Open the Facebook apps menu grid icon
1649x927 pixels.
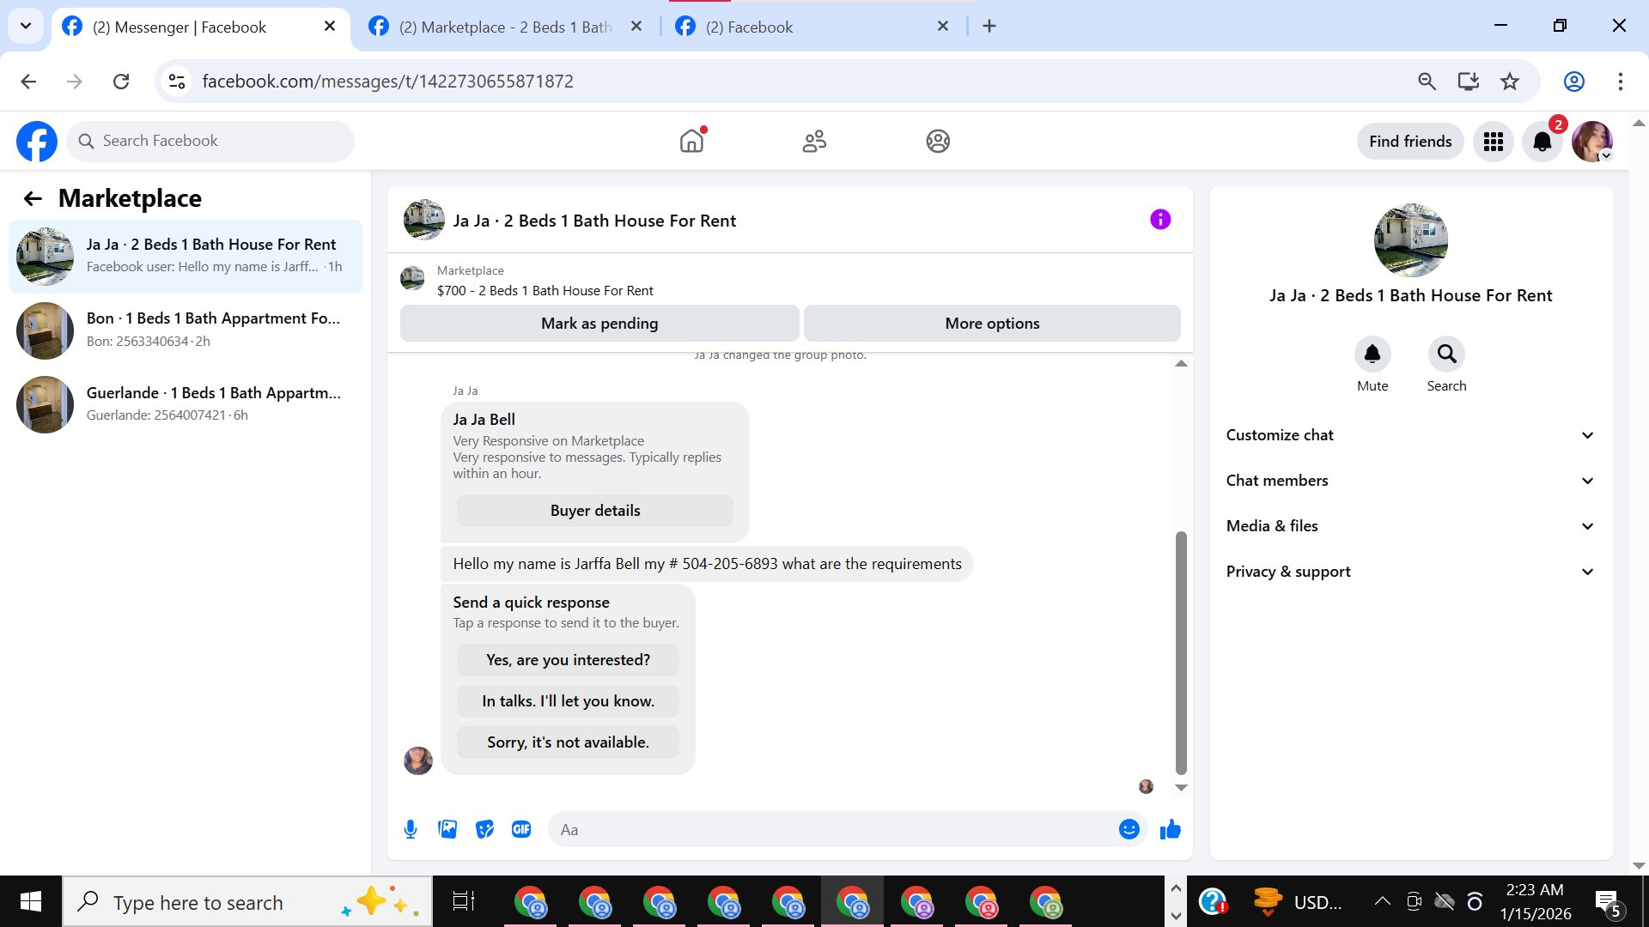coord(1494,142)
